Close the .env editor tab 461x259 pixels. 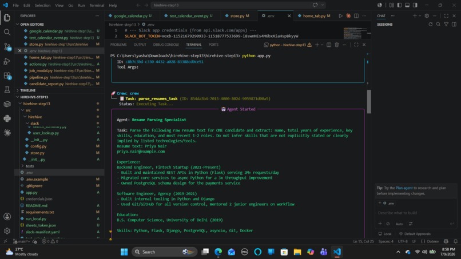(289, 16)
